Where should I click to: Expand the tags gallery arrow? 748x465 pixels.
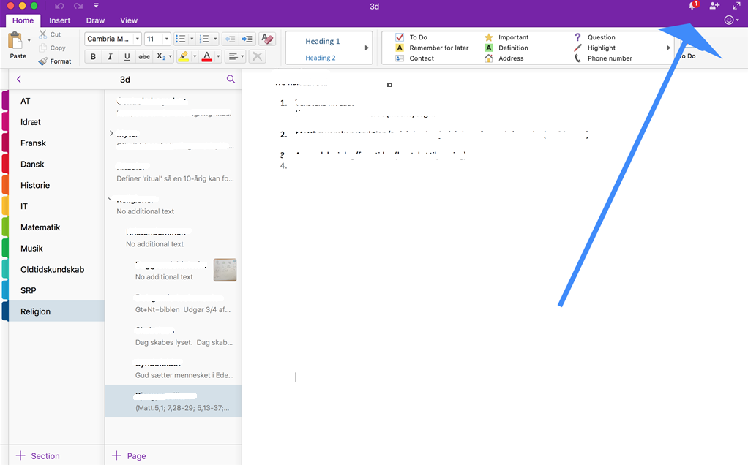pos(668,48)
